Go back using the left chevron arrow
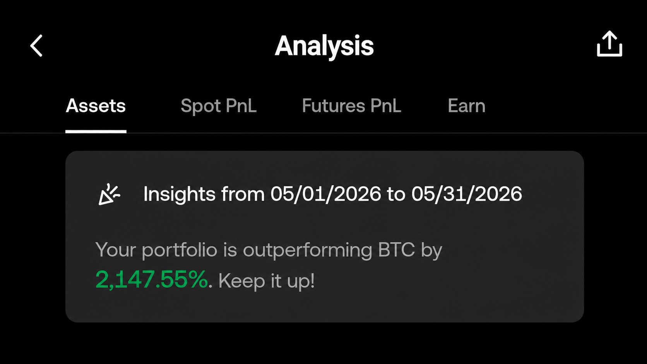 click(36, 46)
